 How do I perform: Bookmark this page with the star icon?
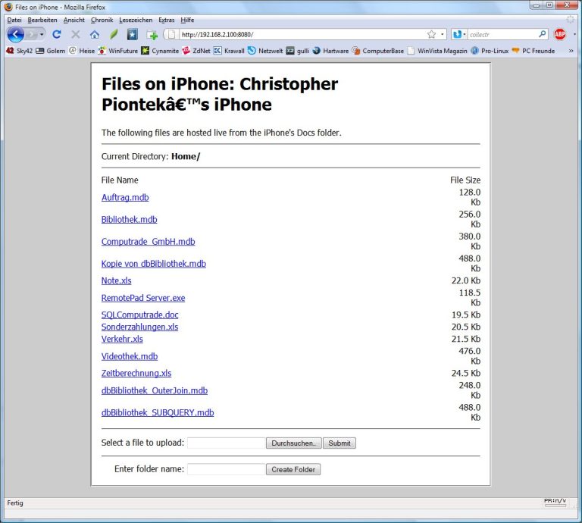tap(431, 35)
